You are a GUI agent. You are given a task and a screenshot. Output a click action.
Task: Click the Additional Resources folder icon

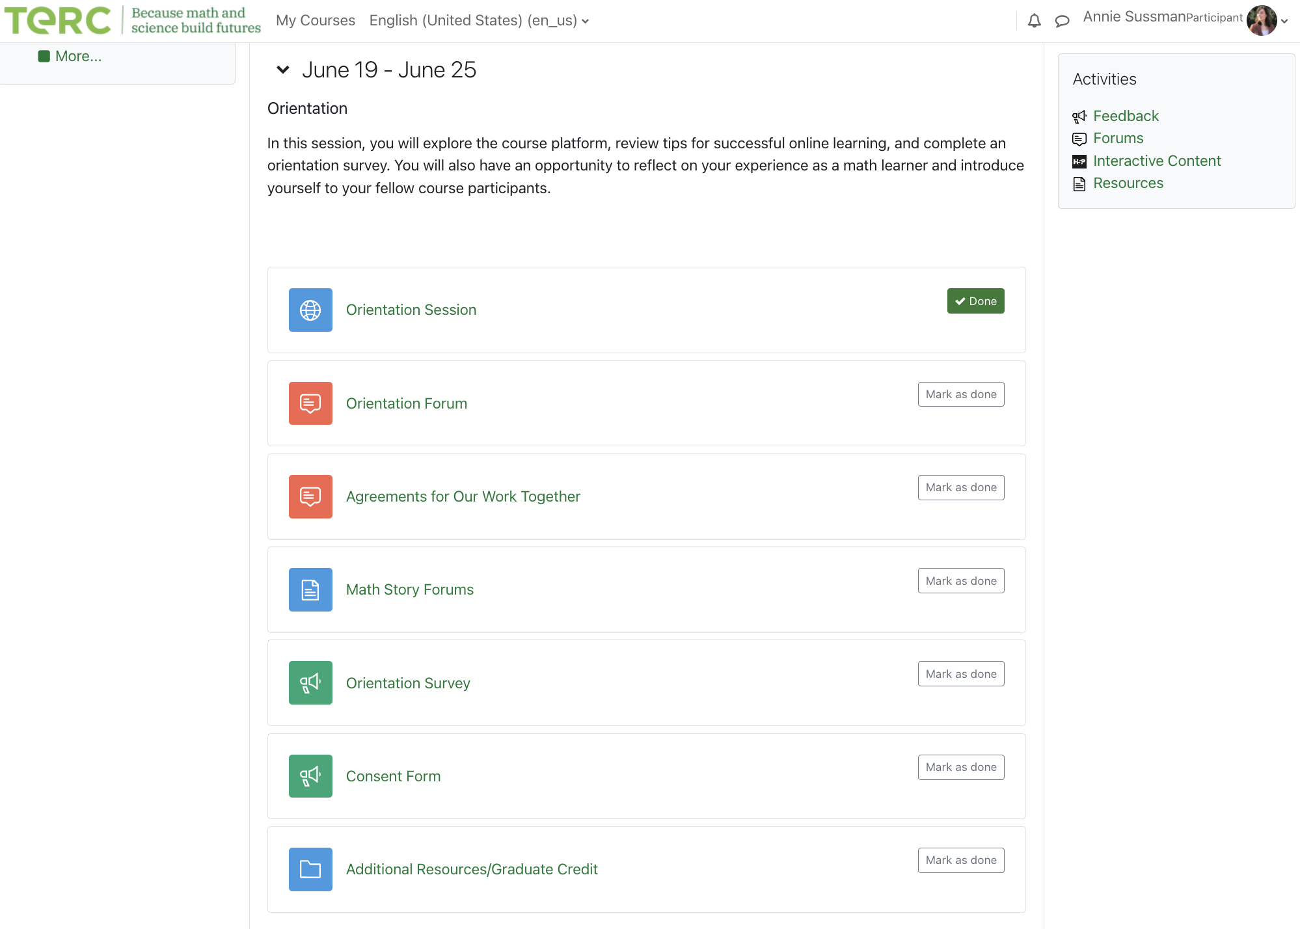[310, 869]
